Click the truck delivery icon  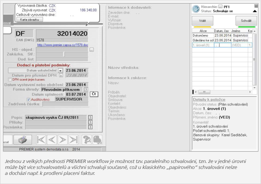[97, 139]
